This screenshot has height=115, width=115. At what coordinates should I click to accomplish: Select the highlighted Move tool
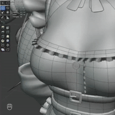point(3,8)
